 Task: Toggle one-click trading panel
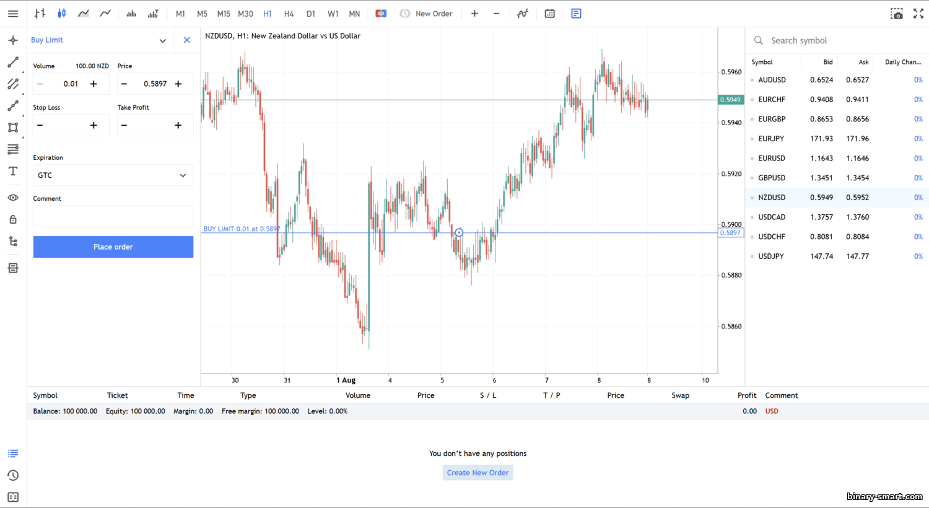(381, 14)
